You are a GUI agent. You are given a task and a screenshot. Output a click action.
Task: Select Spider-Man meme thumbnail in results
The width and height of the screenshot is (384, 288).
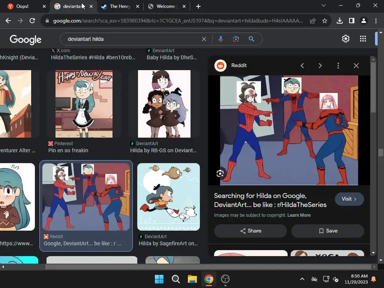[x=86, y=197]
